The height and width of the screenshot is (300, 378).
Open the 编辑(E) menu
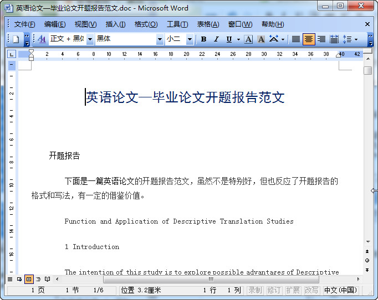click(55, 24)
